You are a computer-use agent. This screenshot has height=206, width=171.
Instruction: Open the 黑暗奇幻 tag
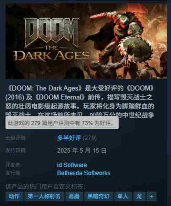[x=98, y=196]
